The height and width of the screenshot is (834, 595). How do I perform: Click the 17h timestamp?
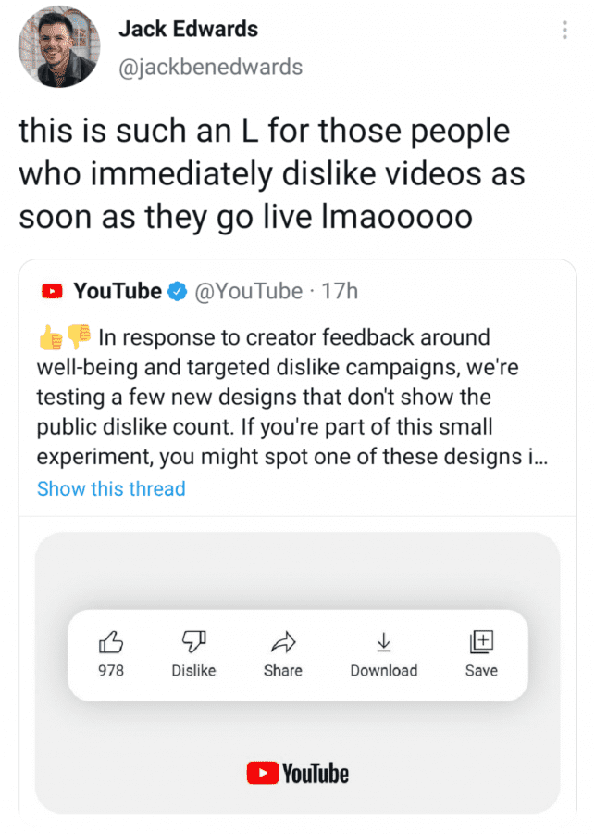(340, 292)
